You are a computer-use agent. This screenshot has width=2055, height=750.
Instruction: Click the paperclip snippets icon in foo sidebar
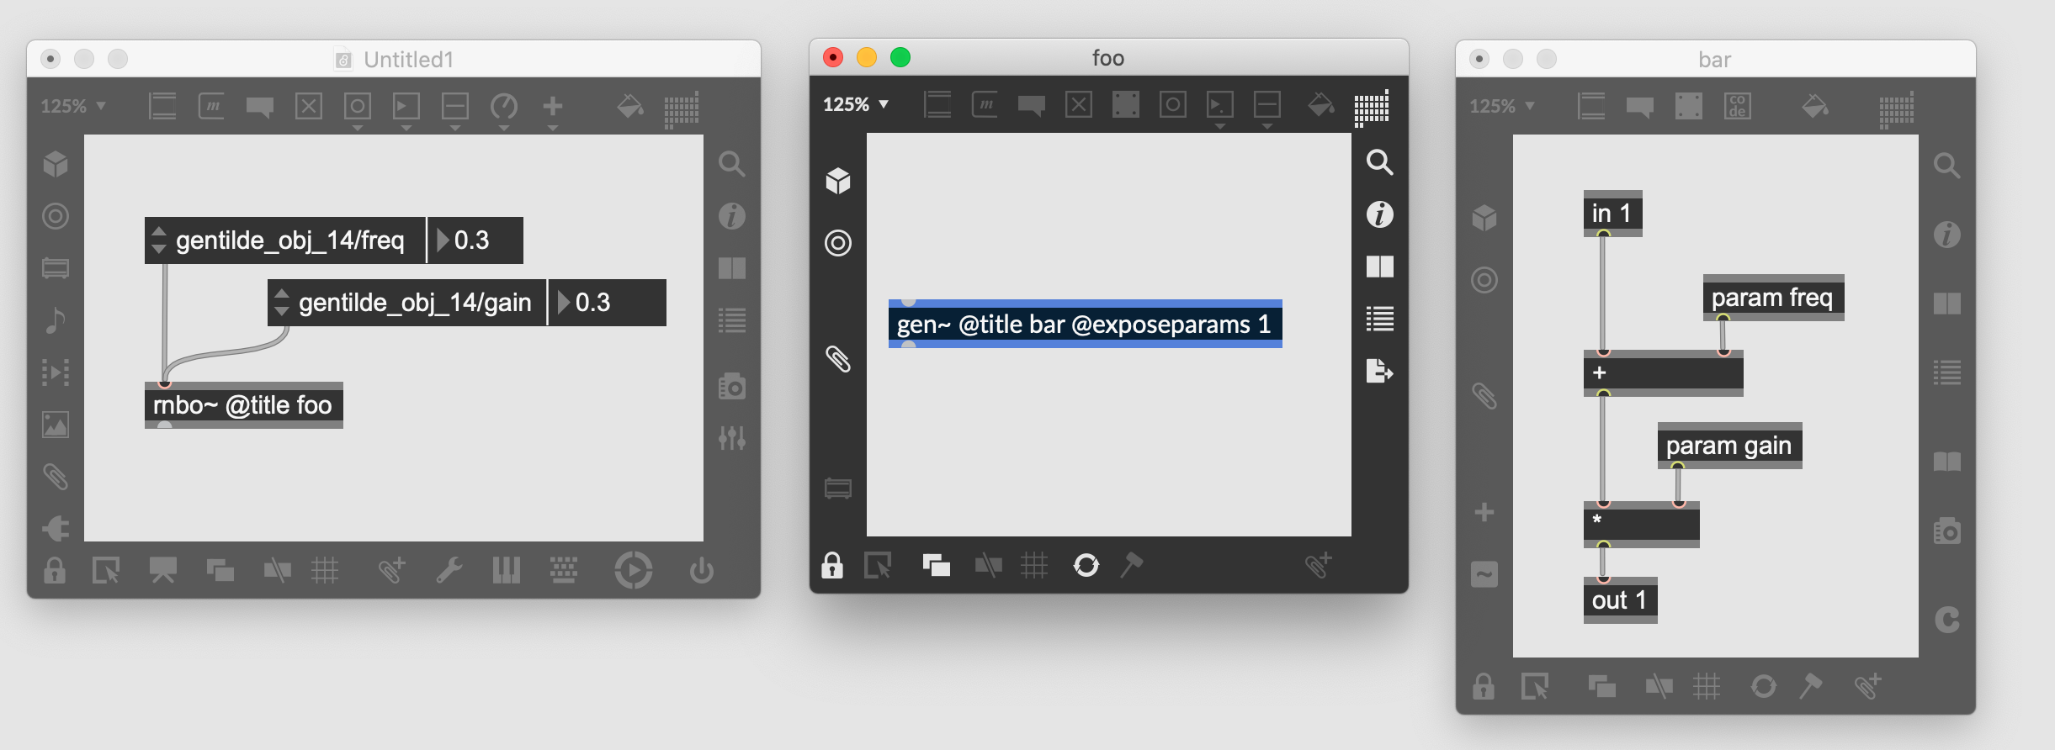point(837,359)
